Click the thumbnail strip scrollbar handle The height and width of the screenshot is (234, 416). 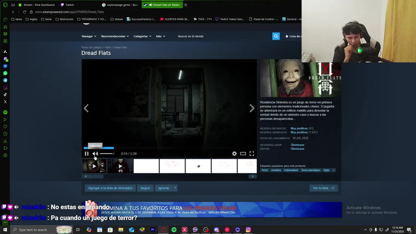[x=97, y=176]
